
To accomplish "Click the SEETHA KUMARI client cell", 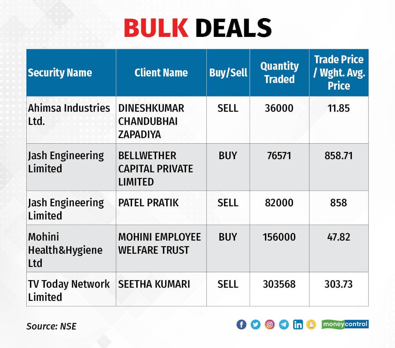I will point(161,289).
